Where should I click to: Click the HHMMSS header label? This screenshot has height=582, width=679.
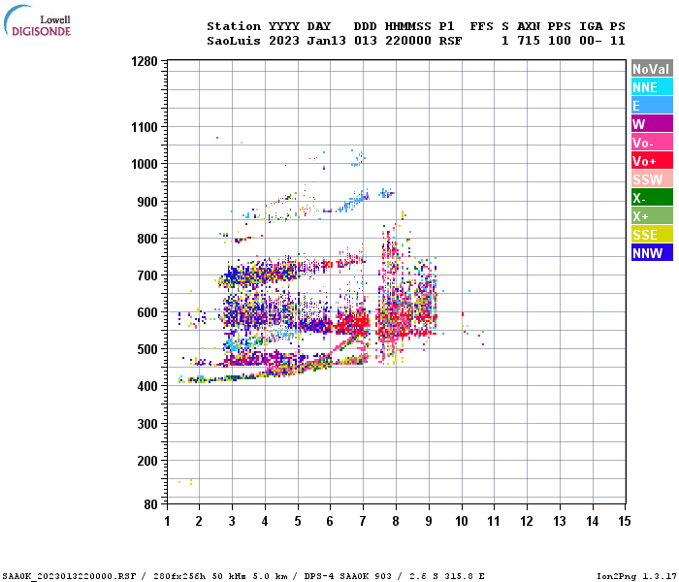[x=408, y=26]
